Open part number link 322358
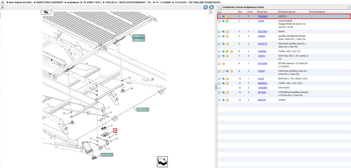The width and height of the screenshot is (351, 168). coord(261,36)
